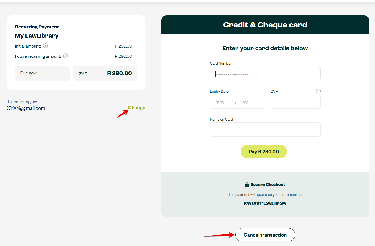Click the Enter your card details heading
Image resolution: width=375 pixels, height=246 pixels.
pyautogui.click(x=265, y=48)
